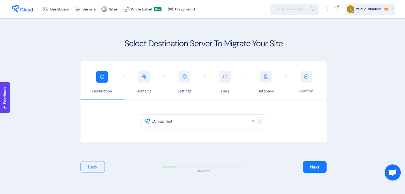Open the White Label section

141,9
